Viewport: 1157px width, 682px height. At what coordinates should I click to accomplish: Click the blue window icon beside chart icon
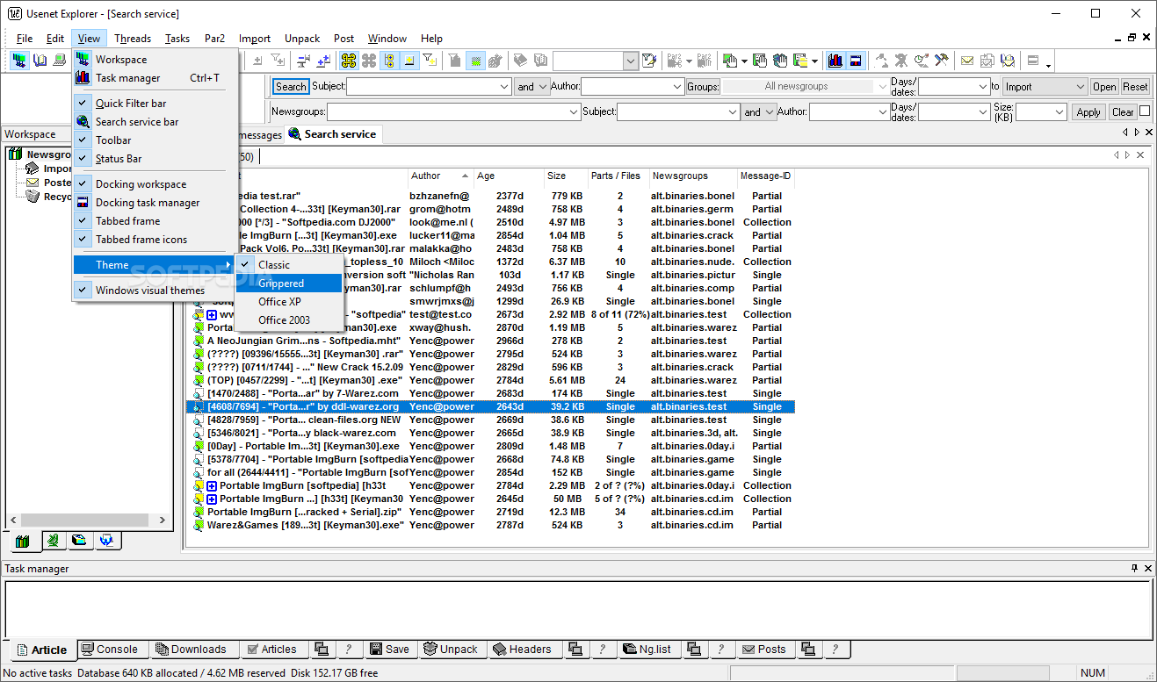(x=856, y=61)
